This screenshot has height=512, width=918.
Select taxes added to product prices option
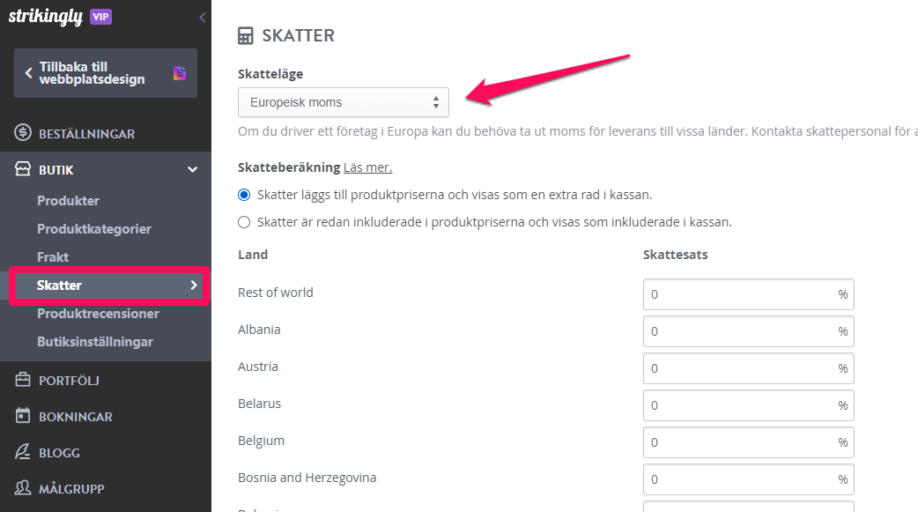click(244, 195)
